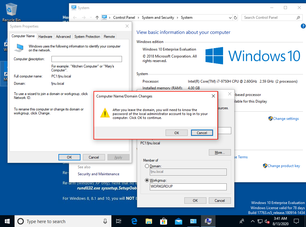Select the Computer Name tab

[x=23, y=36]
